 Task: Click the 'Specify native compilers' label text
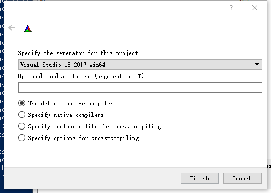66,115
